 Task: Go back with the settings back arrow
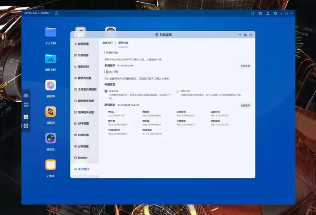[76, 35]
